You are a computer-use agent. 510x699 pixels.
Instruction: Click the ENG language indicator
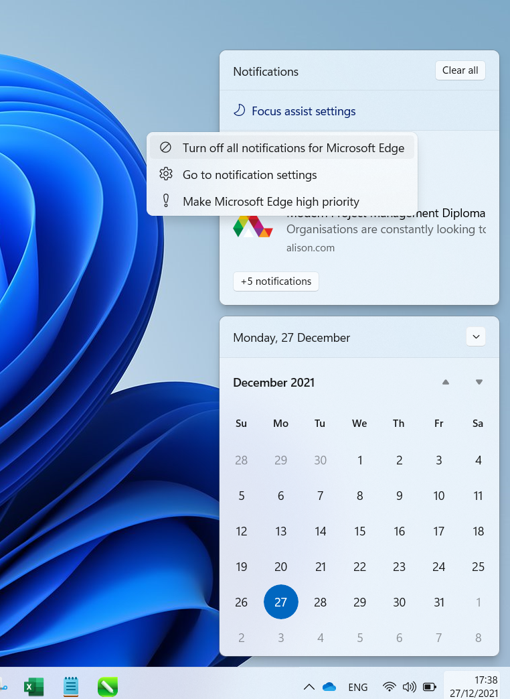point(358,687)
